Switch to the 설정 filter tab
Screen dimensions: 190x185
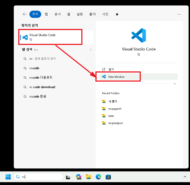tap(80, 14)
